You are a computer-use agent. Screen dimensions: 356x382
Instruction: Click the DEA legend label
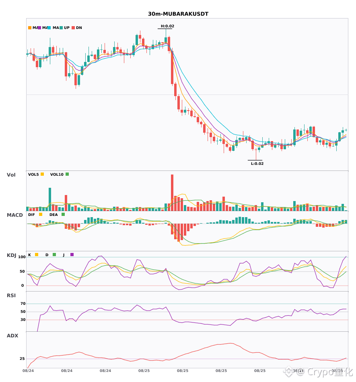coord(54,215)
